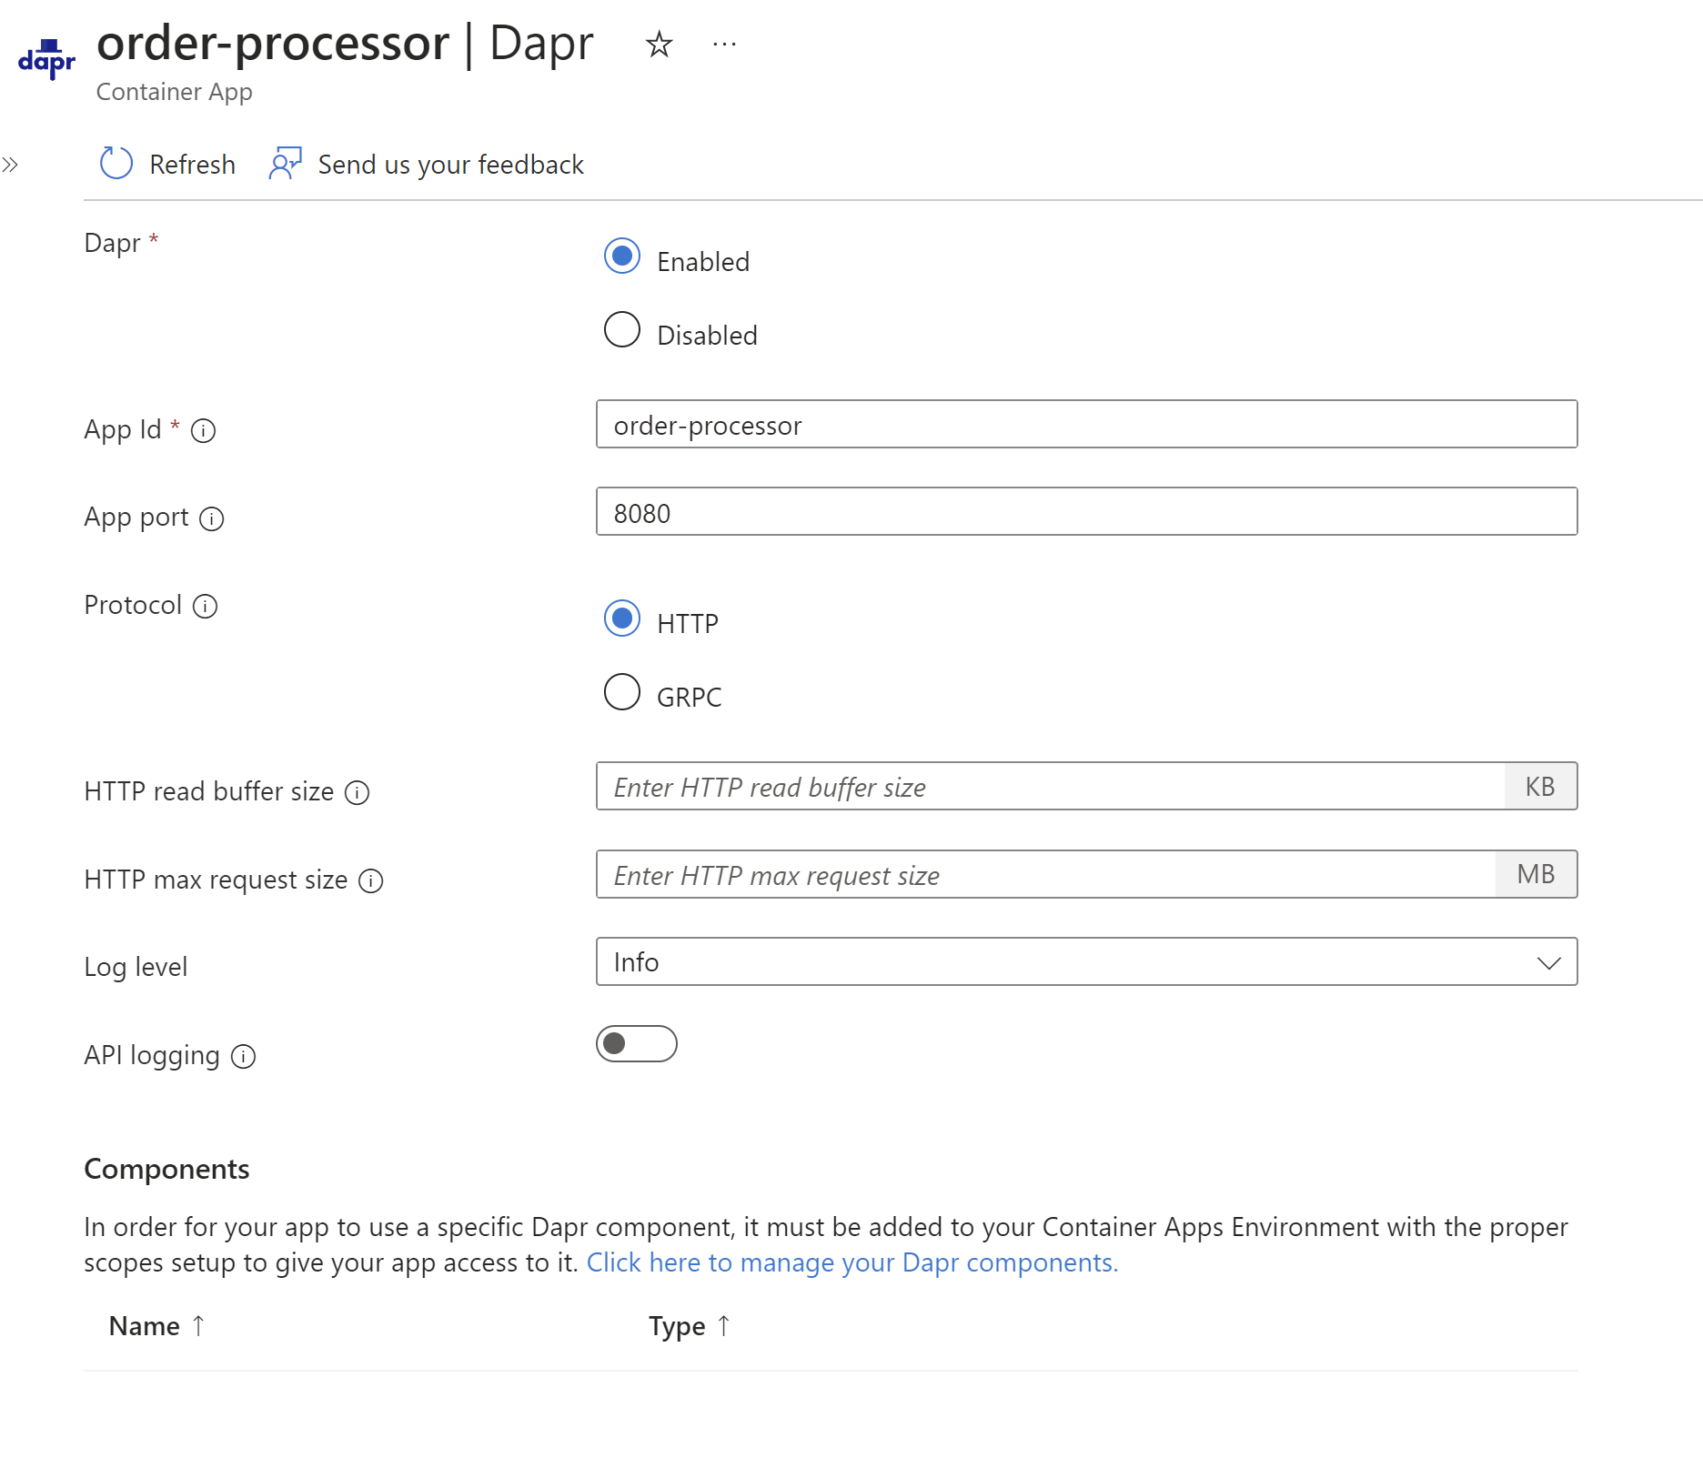Sort components by the Name column

coord(155,1326)
